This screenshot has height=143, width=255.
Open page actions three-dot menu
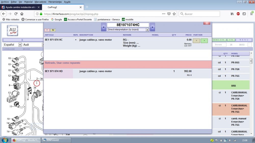164,14
